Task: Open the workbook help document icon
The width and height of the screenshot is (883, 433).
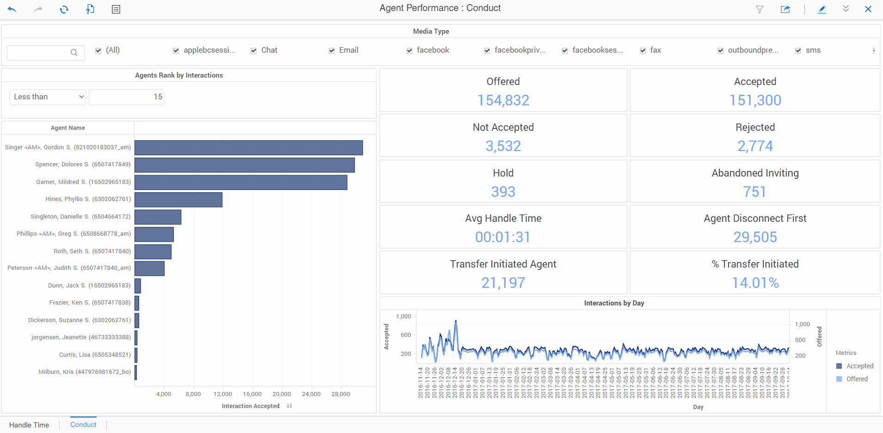Action: 90,9
